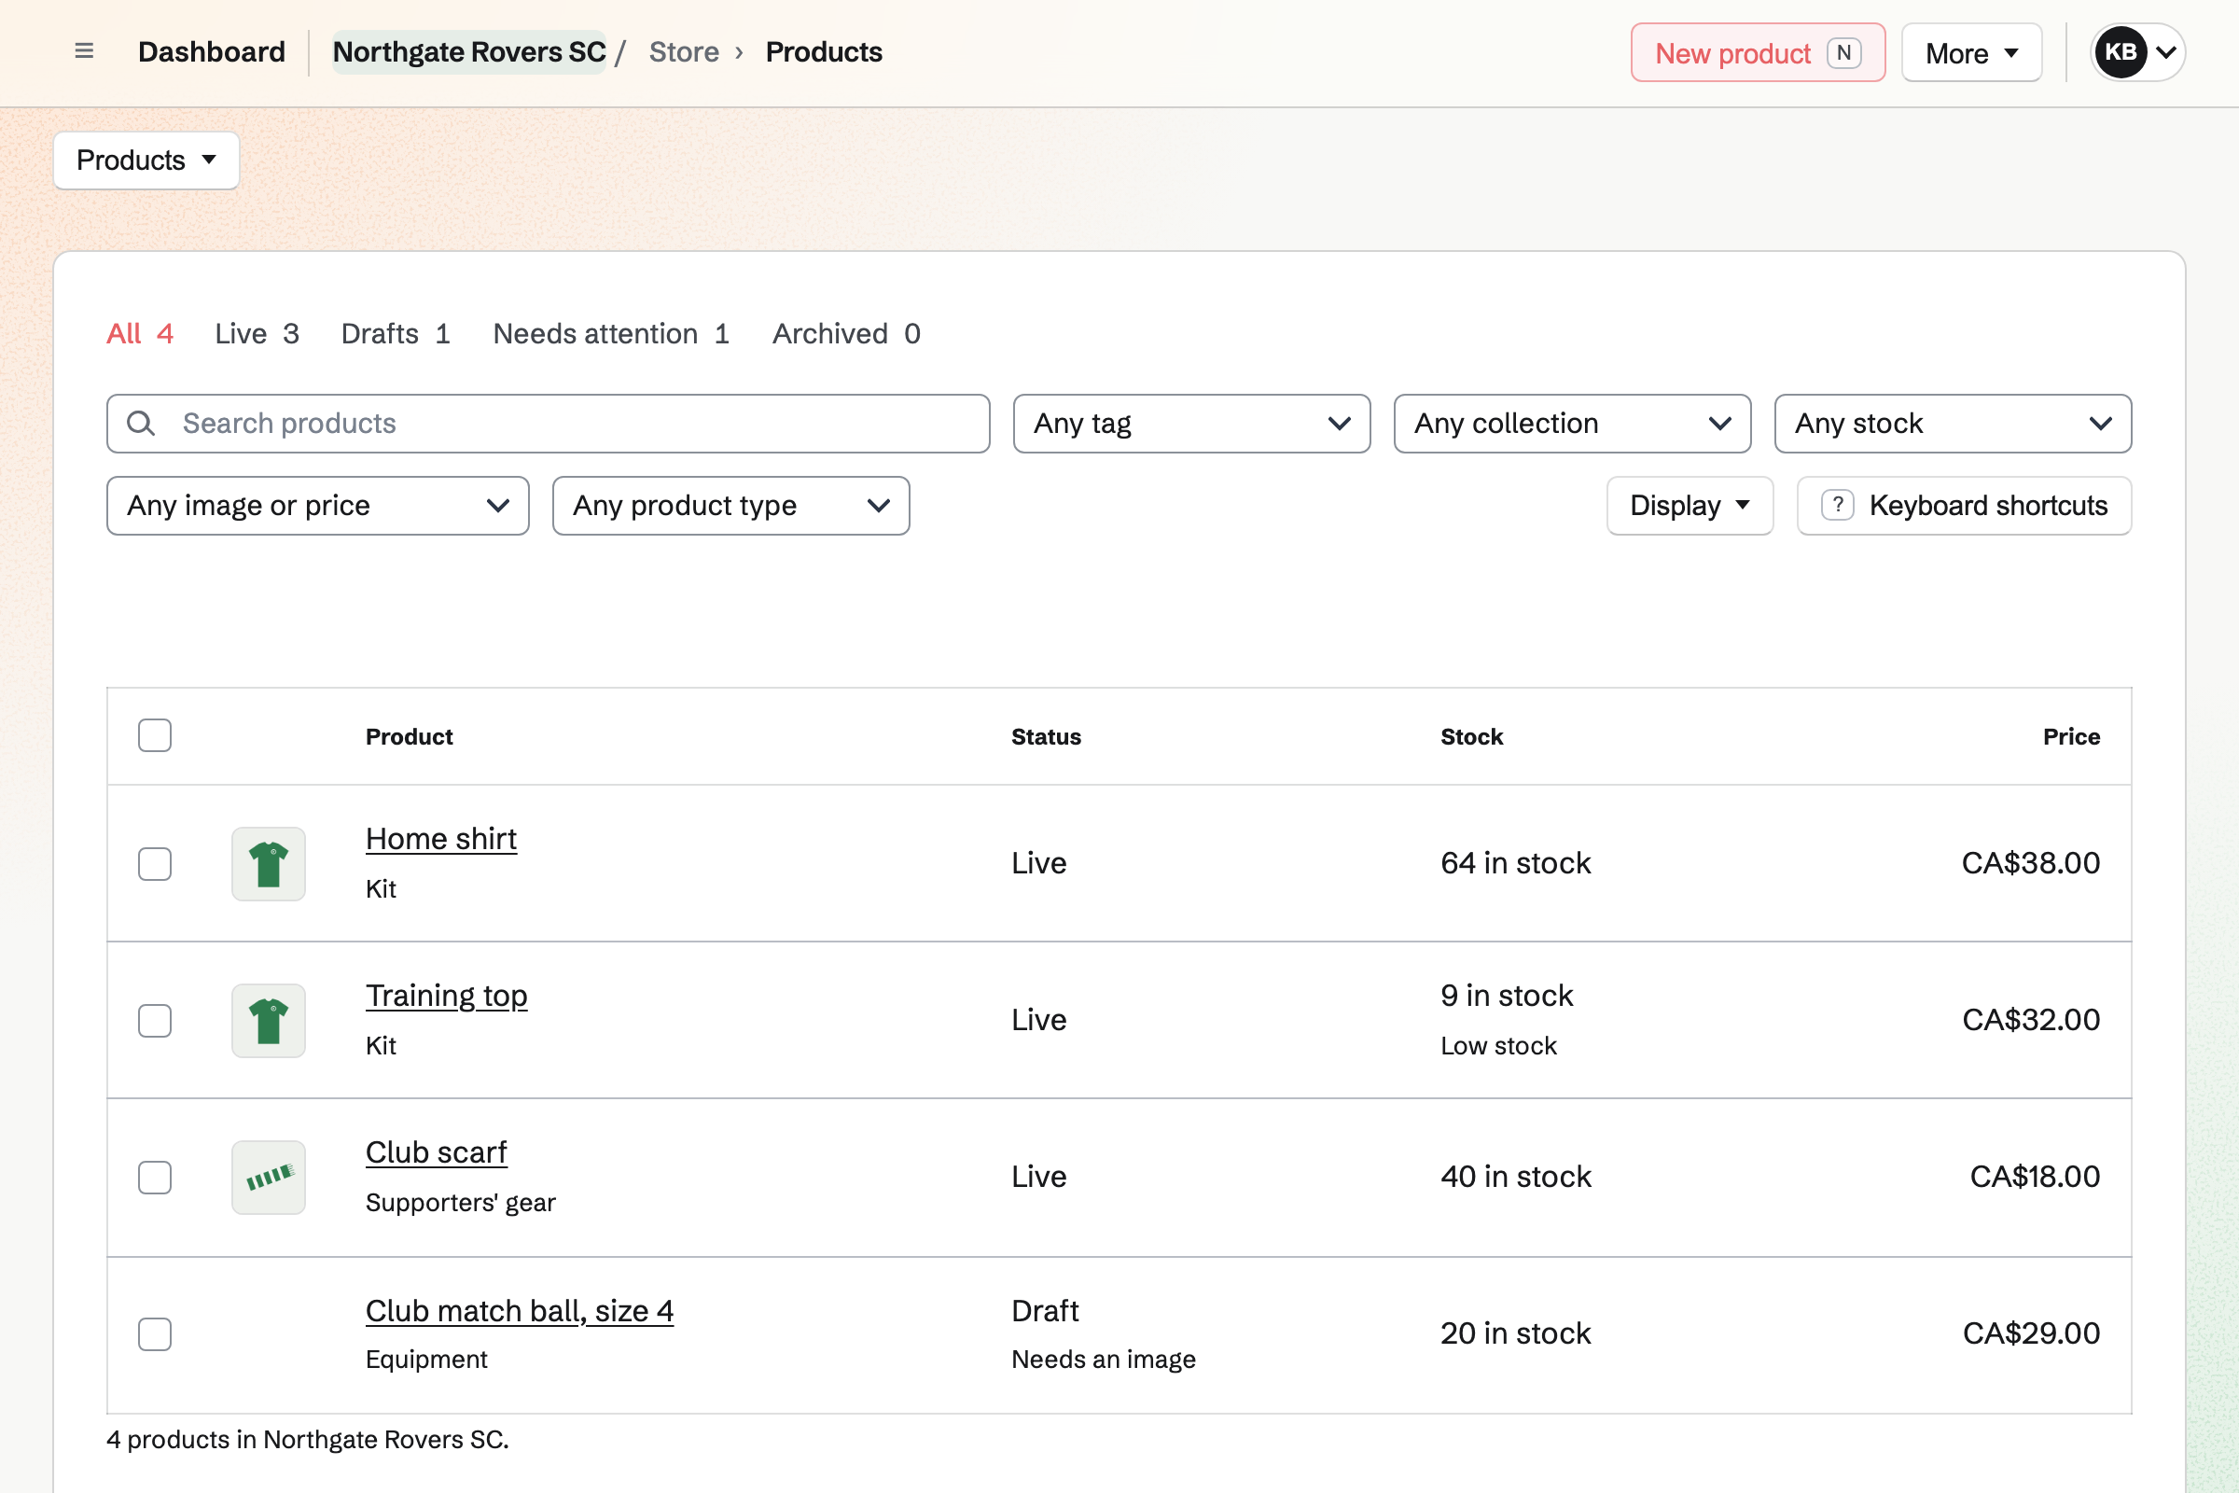Expand the Display options dropdown
This screenshot has width=2239, height=1493.
(1690, 506)
